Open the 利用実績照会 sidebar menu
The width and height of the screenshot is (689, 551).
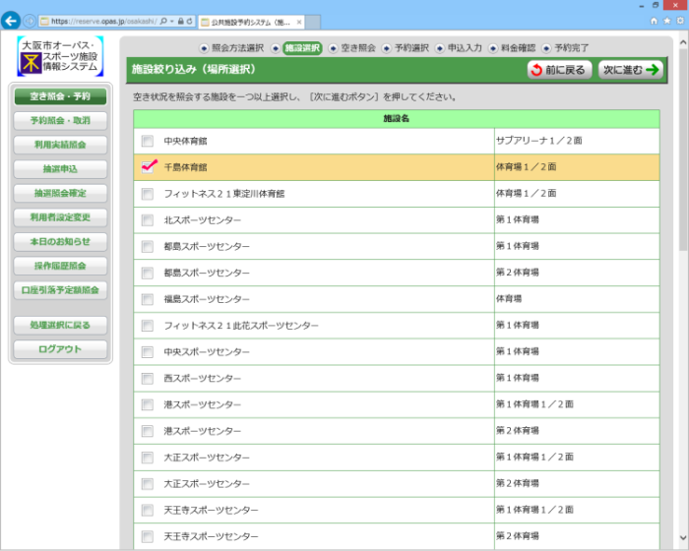[60, 145]
